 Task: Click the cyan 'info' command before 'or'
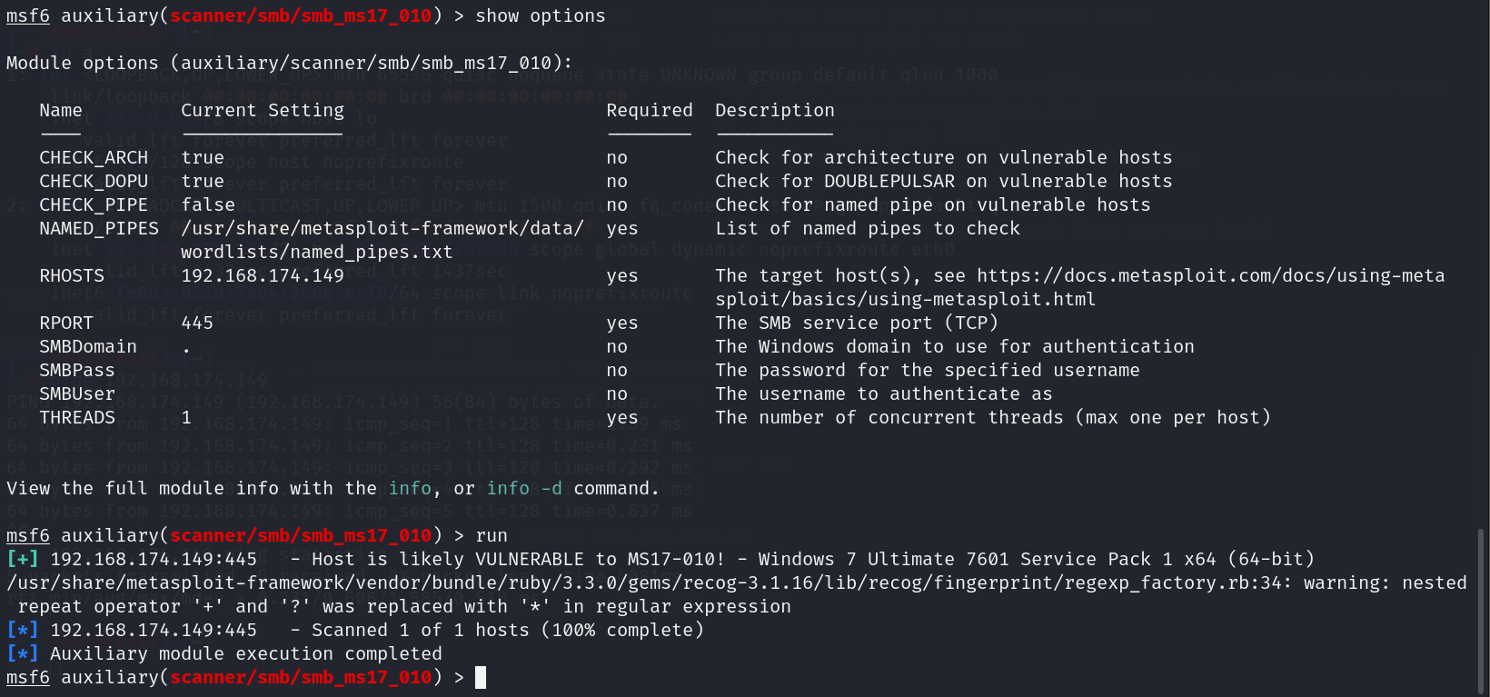pos(410,488)
